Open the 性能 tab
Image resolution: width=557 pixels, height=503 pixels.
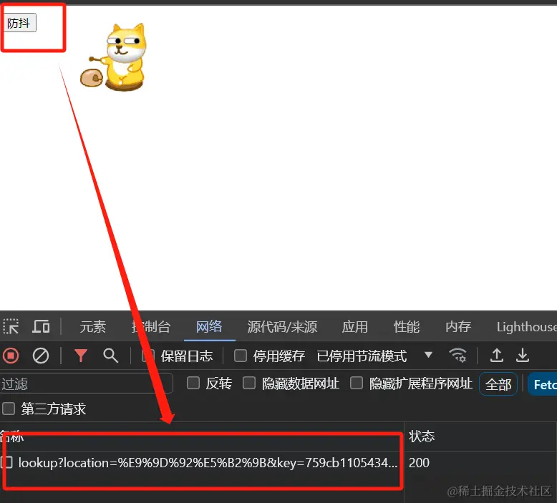point(407,326)
